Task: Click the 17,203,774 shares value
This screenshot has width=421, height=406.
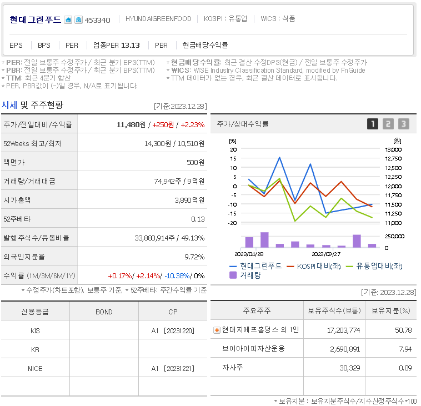Action: [343, 330]
